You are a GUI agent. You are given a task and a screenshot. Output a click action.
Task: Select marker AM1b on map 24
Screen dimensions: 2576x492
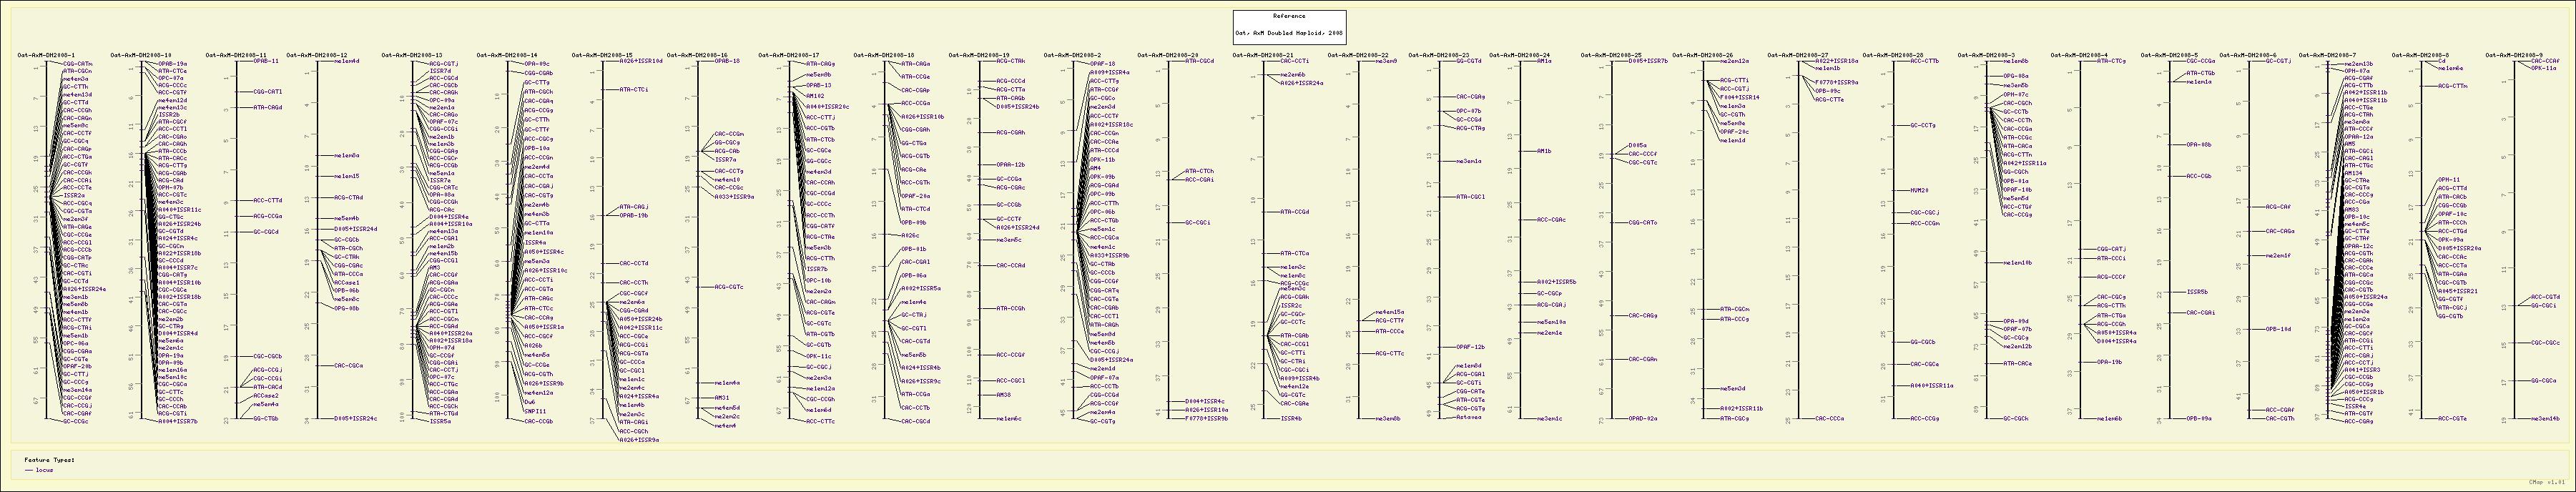pyautogui.click(x=1544, y=151)
